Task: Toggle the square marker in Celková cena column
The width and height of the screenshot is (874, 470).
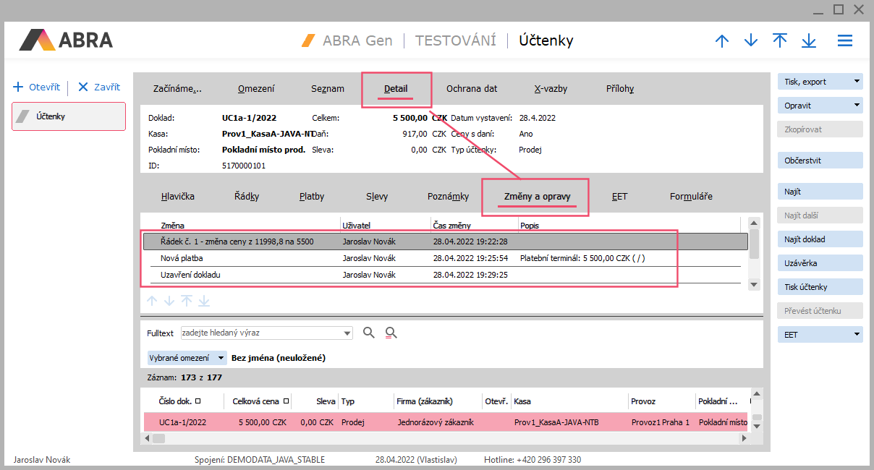Action: point(286,401)
